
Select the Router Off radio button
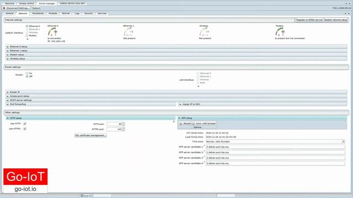coord(27,76)
